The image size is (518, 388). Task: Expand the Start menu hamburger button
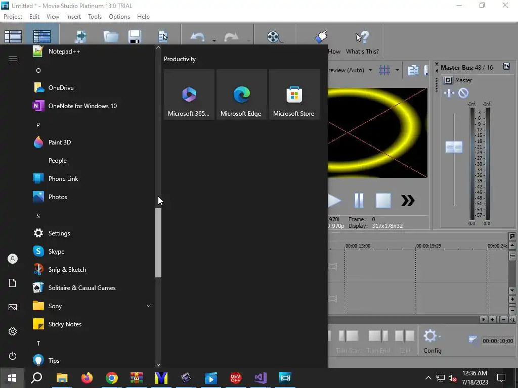coord(13,59)
